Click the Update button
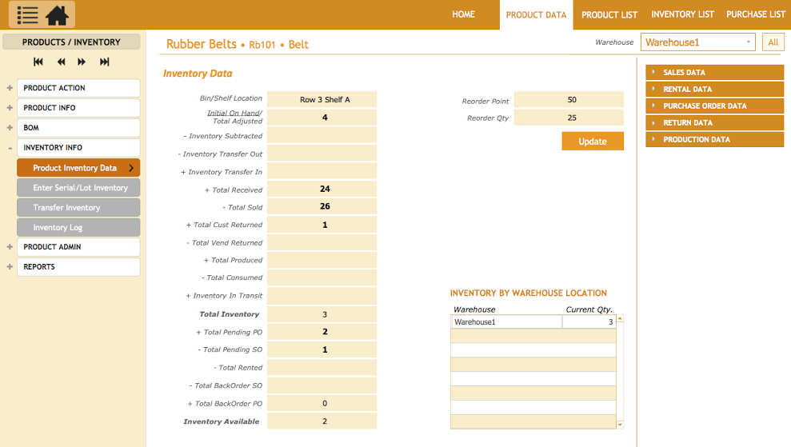The image size is (791, 447). tap(592, 142)
